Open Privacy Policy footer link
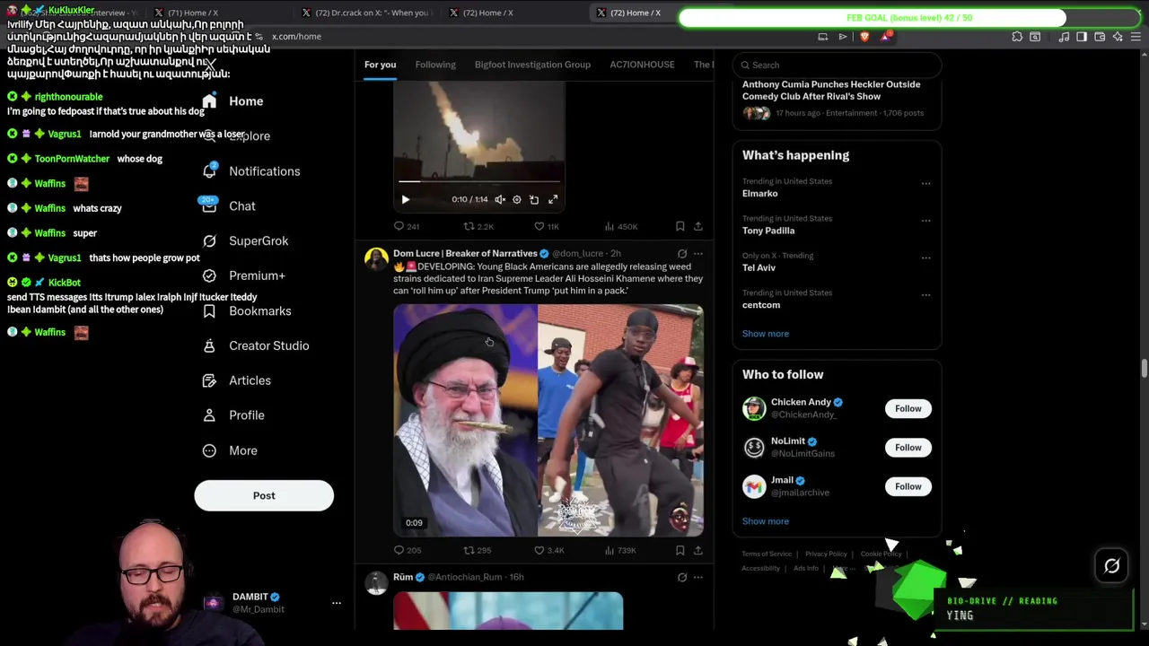The width and height of the screenshot is (1149, 646). point(826,554)
